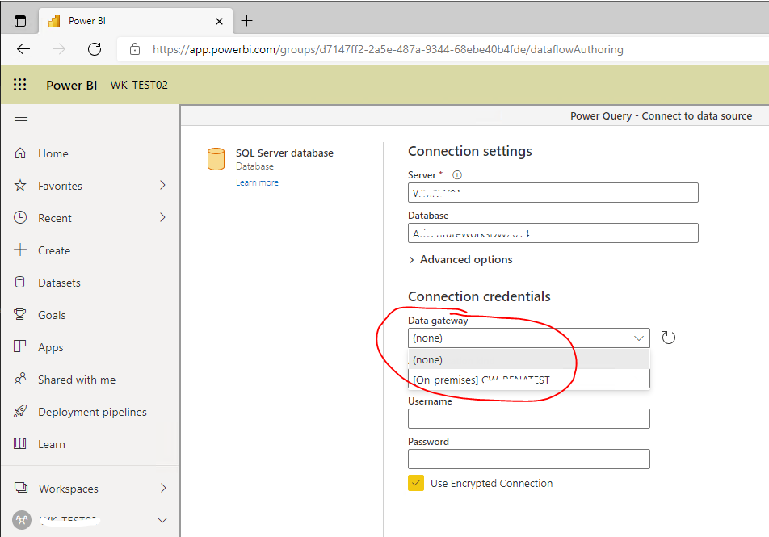Click the browser address bar URL

point(388,49)
